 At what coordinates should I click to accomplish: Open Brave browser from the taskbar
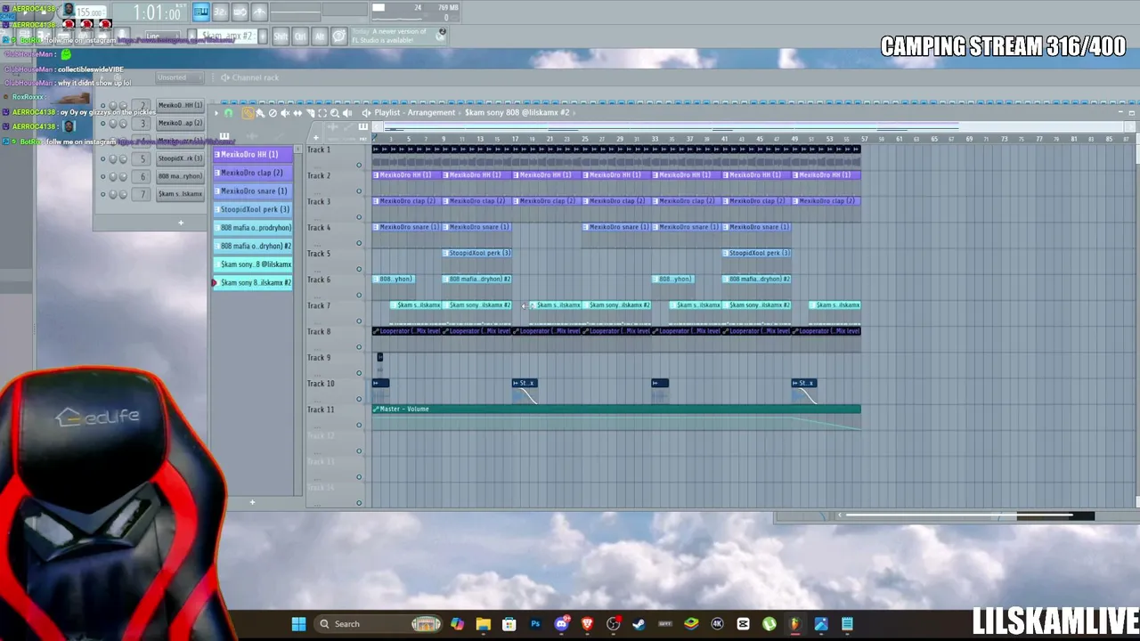tap(587, 624)
